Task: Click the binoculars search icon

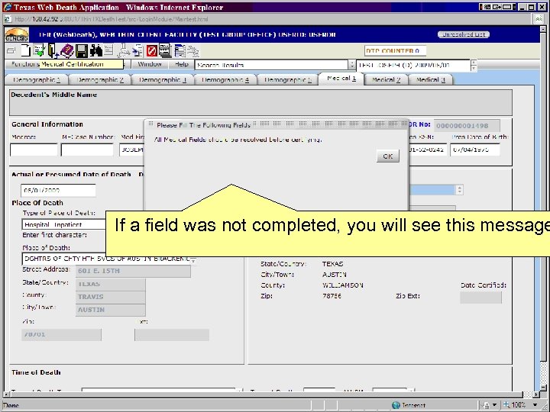Action: tap(95, 51)
